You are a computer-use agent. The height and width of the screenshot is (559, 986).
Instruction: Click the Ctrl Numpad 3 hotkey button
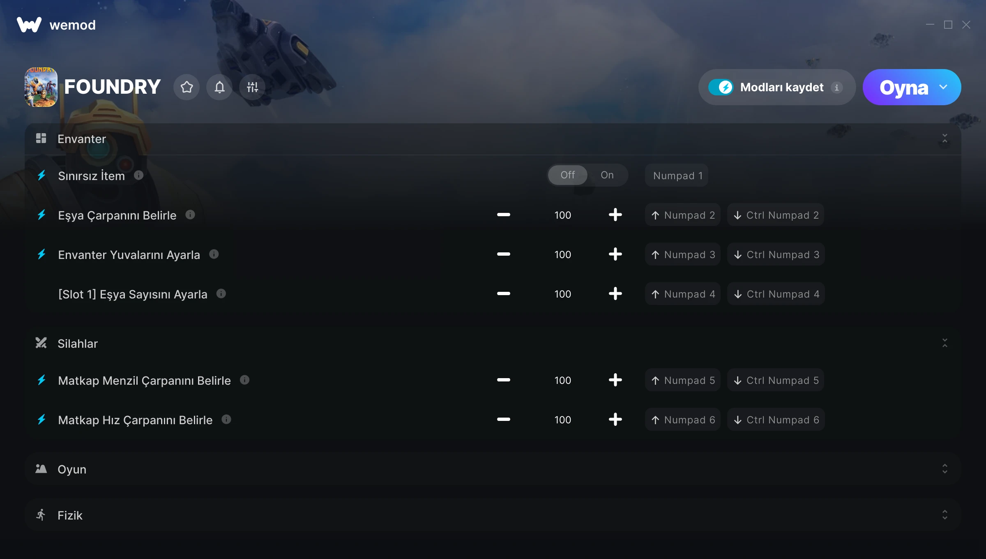(x=776, y=254)
